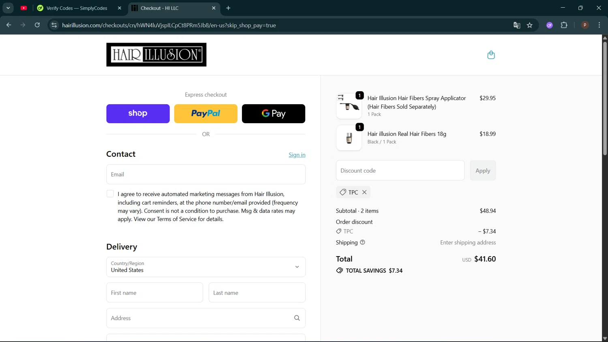Open the Chrome profile avatar

(x=585, y=25)
